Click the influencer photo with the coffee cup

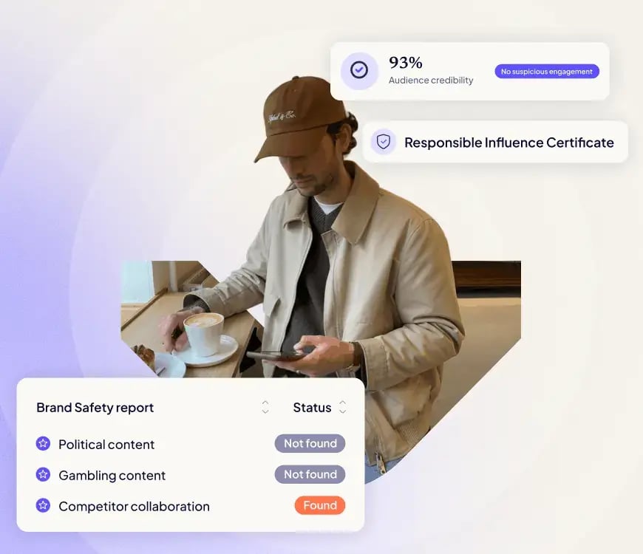[x=321, y=278]
